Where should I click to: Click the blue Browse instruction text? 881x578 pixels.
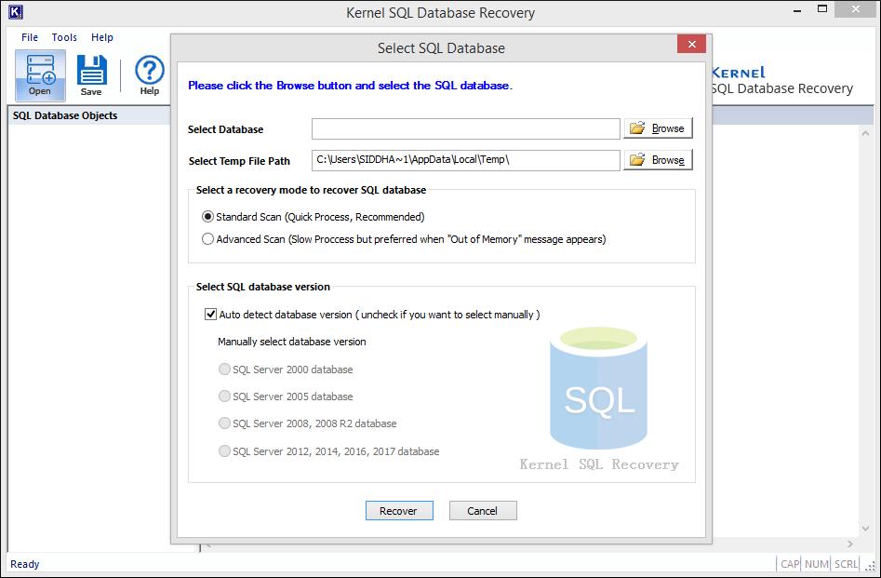pos(350,86)
